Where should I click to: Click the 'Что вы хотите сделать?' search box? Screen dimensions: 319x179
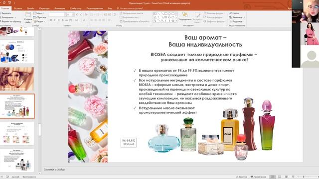tap(130, 8)
